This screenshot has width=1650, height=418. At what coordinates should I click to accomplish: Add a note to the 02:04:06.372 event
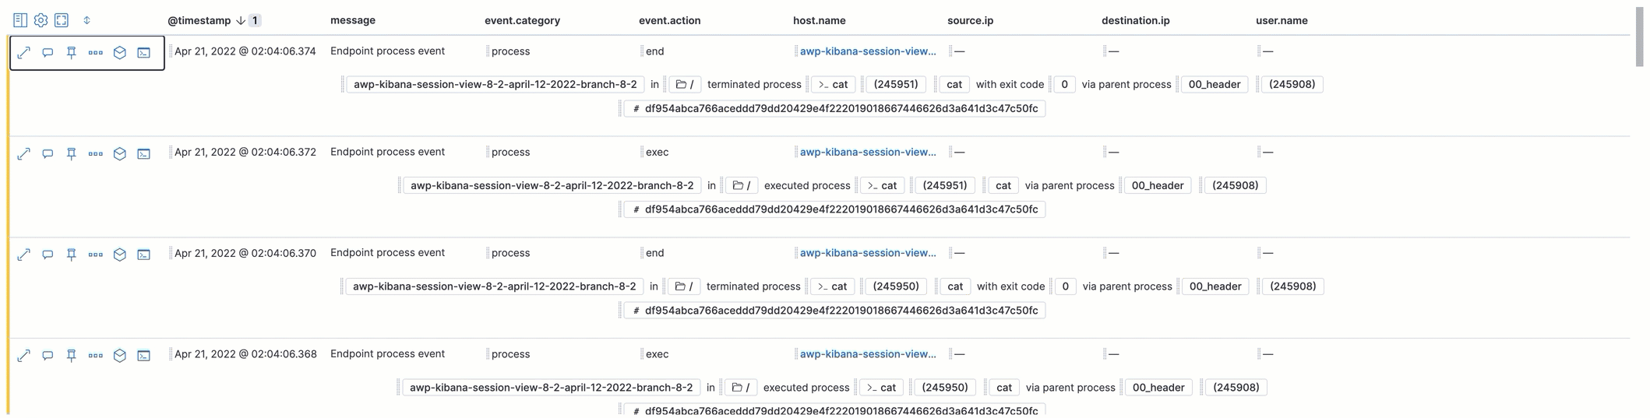coord(48,154)
